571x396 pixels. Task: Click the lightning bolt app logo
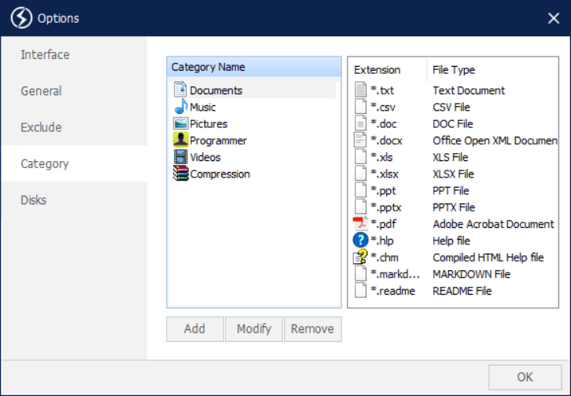(21, 18)
